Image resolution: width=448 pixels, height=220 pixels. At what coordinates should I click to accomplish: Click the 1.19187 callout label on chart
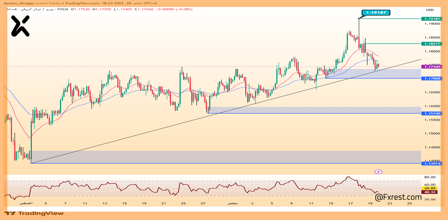click(376, 13)
